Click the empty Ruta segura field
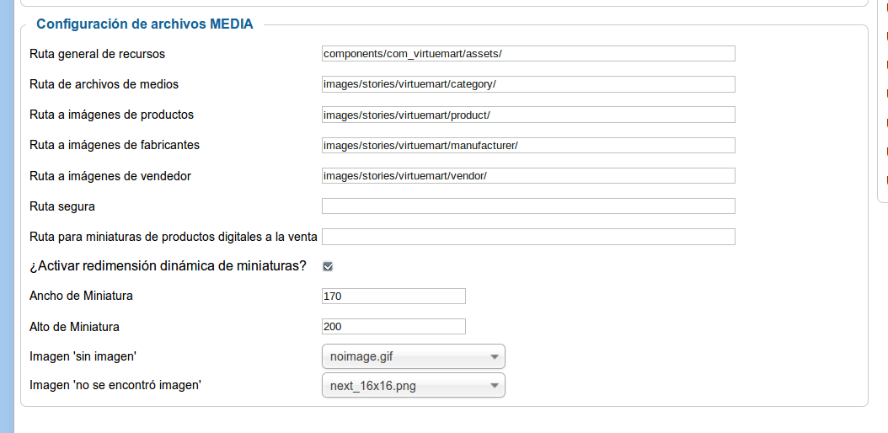This screenshot has height=433, width=888. click(x=528, y=206)
